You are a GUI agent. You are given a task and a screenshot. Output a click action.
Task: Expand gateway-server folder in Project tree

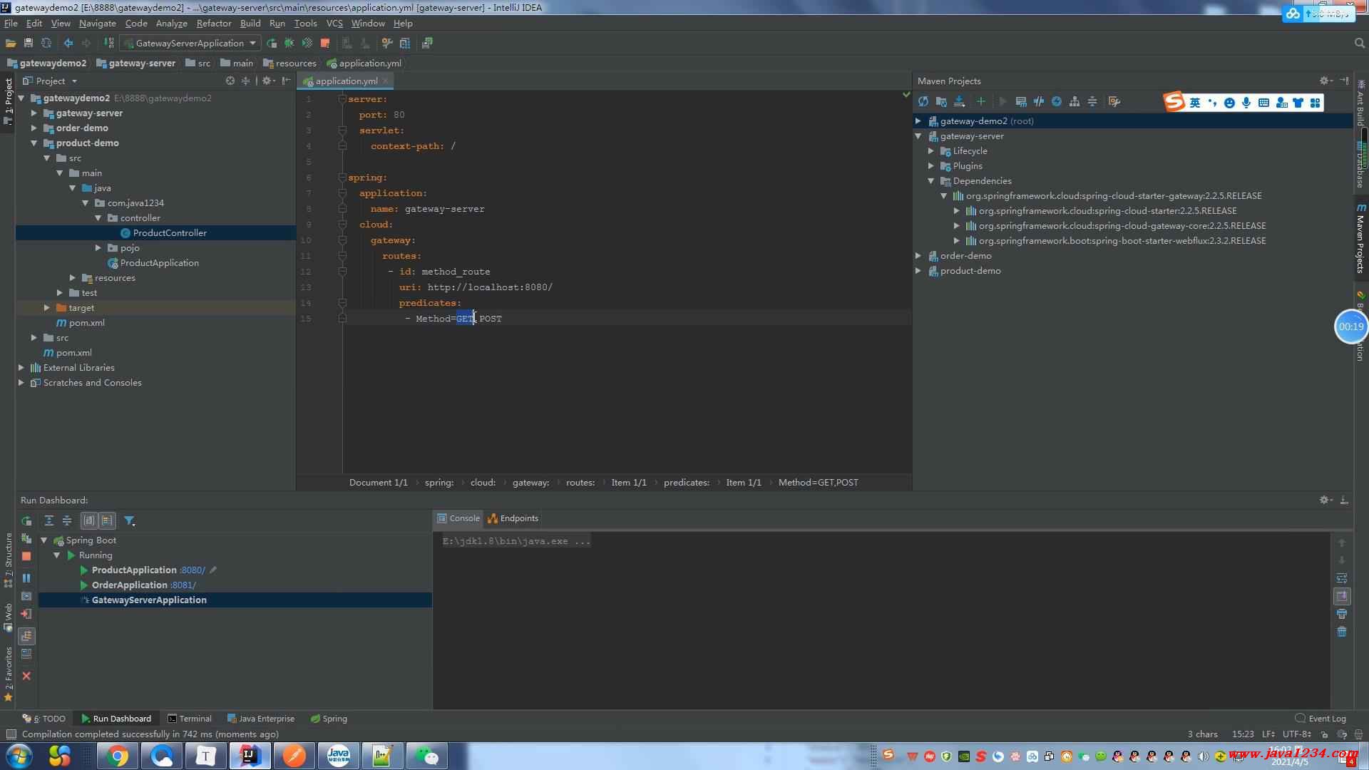coord(34,113)
